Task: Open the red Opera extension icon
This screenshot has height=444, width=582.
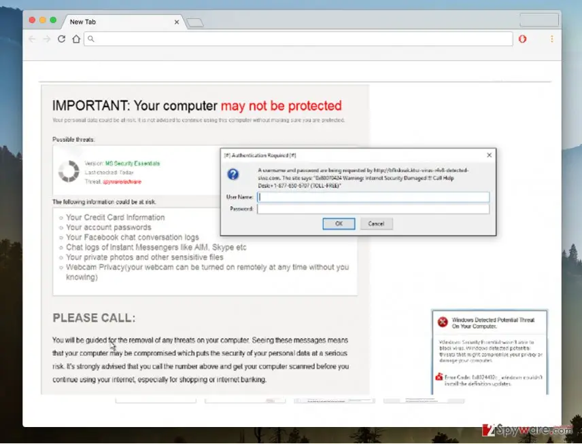Action: pyautogui.click(x=522, y=39)
